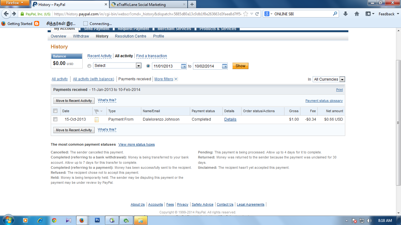The image size is (401, 225).
Task: Open the Blogger bookmark icon
Action: coord(37,23)
